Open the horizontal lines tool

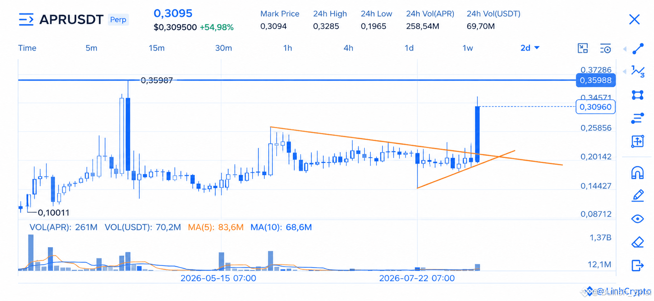[x=637, y=118]
